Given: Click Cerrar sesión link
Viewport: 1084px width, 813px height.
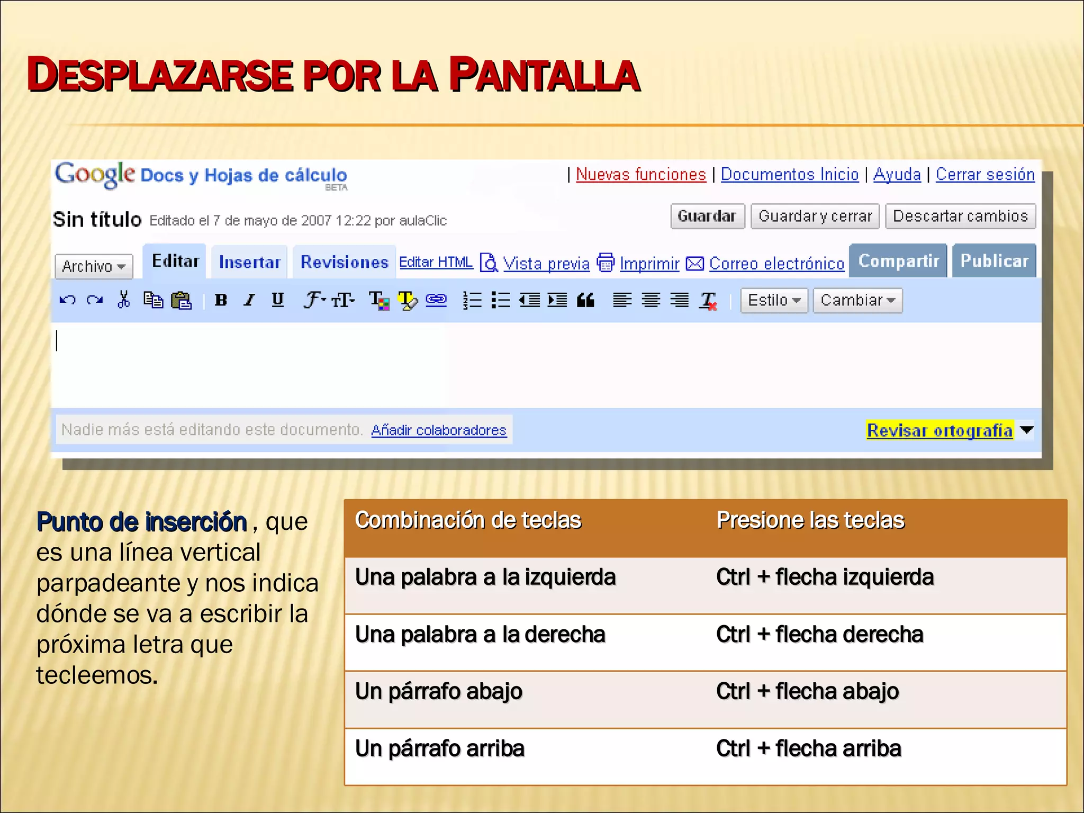Looking at the screenshot, I should click(x=985, y=174).
